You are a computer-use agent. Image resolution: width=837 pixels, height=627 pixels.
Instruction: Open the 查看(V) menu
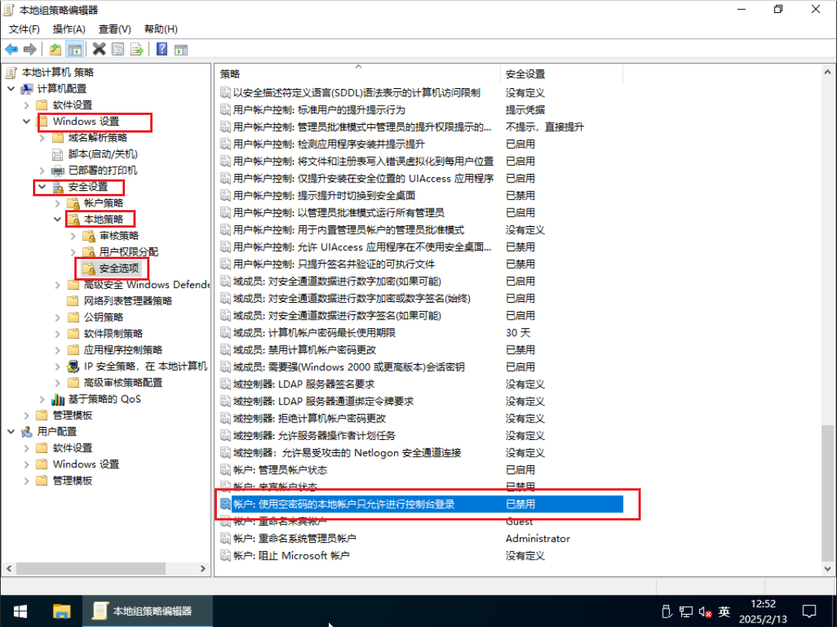coord(114,29)
